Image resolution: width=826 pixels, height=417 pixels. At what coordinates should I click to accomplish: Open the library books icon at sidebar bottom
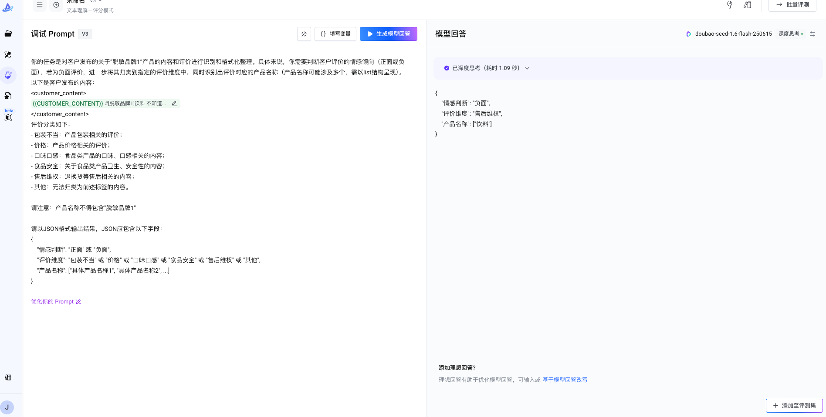point(8,377)
